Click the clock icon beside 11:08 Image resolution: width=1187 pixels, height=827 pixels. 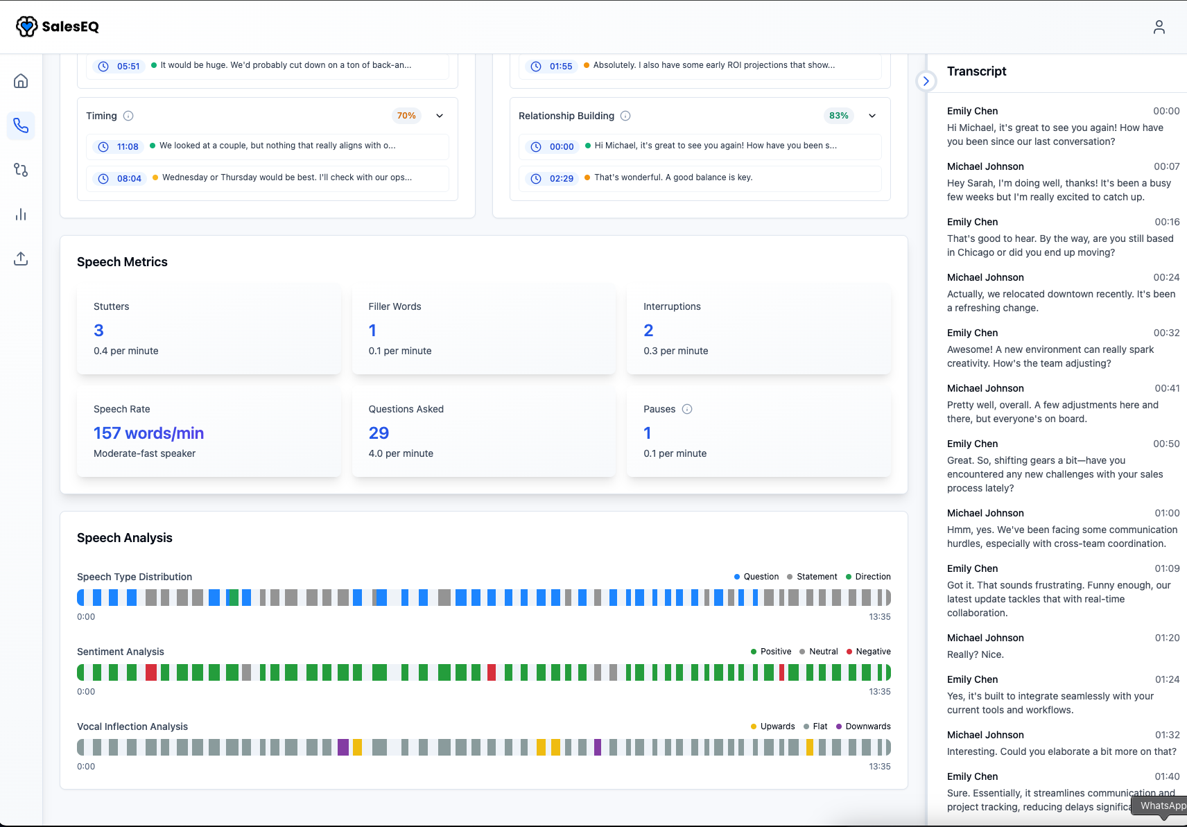(103, 146)
